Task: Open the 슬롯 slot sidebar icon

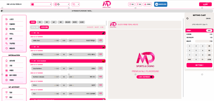Action: click(6, 39)
